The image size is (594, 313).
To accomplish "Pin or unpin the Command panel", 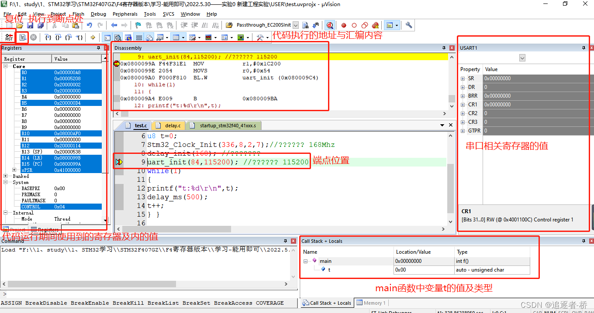I will (x=286, y=241).
